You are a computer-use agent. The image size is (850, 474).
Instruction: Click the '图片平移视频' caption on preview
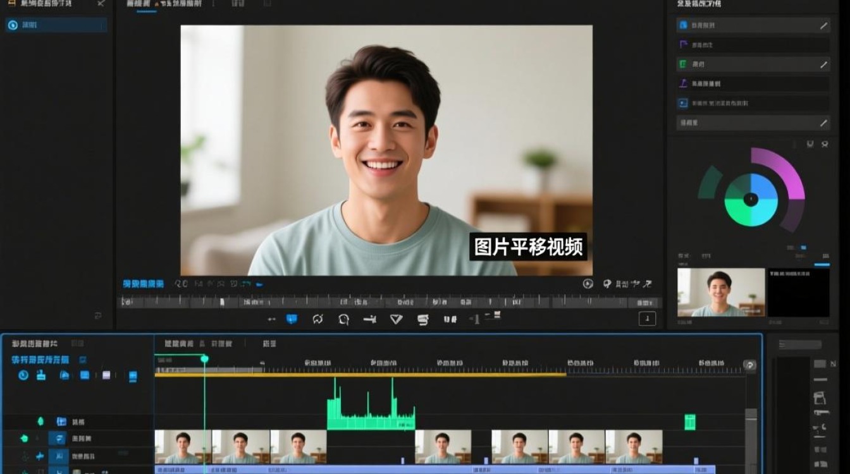pos(528,247)
